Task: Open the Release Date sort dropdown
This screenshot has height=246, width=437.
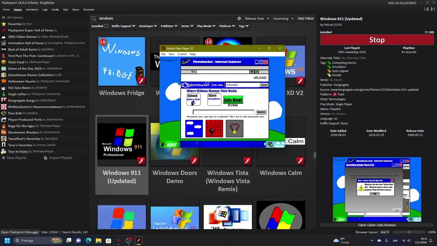Action: pos(257,18)
